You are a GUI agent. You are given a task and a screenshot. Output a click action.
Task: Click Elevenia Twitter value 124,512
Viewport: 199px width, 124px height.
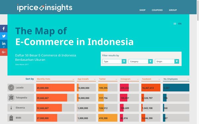click(x=103, y=108)
